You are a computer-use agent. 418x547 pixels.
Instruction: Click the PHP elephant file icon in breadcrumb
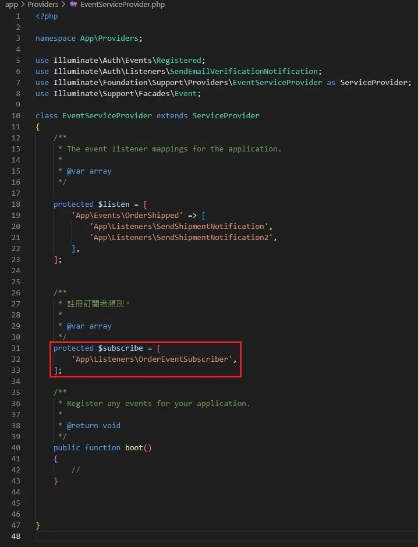pyautogui.click(x=73, y=5)
